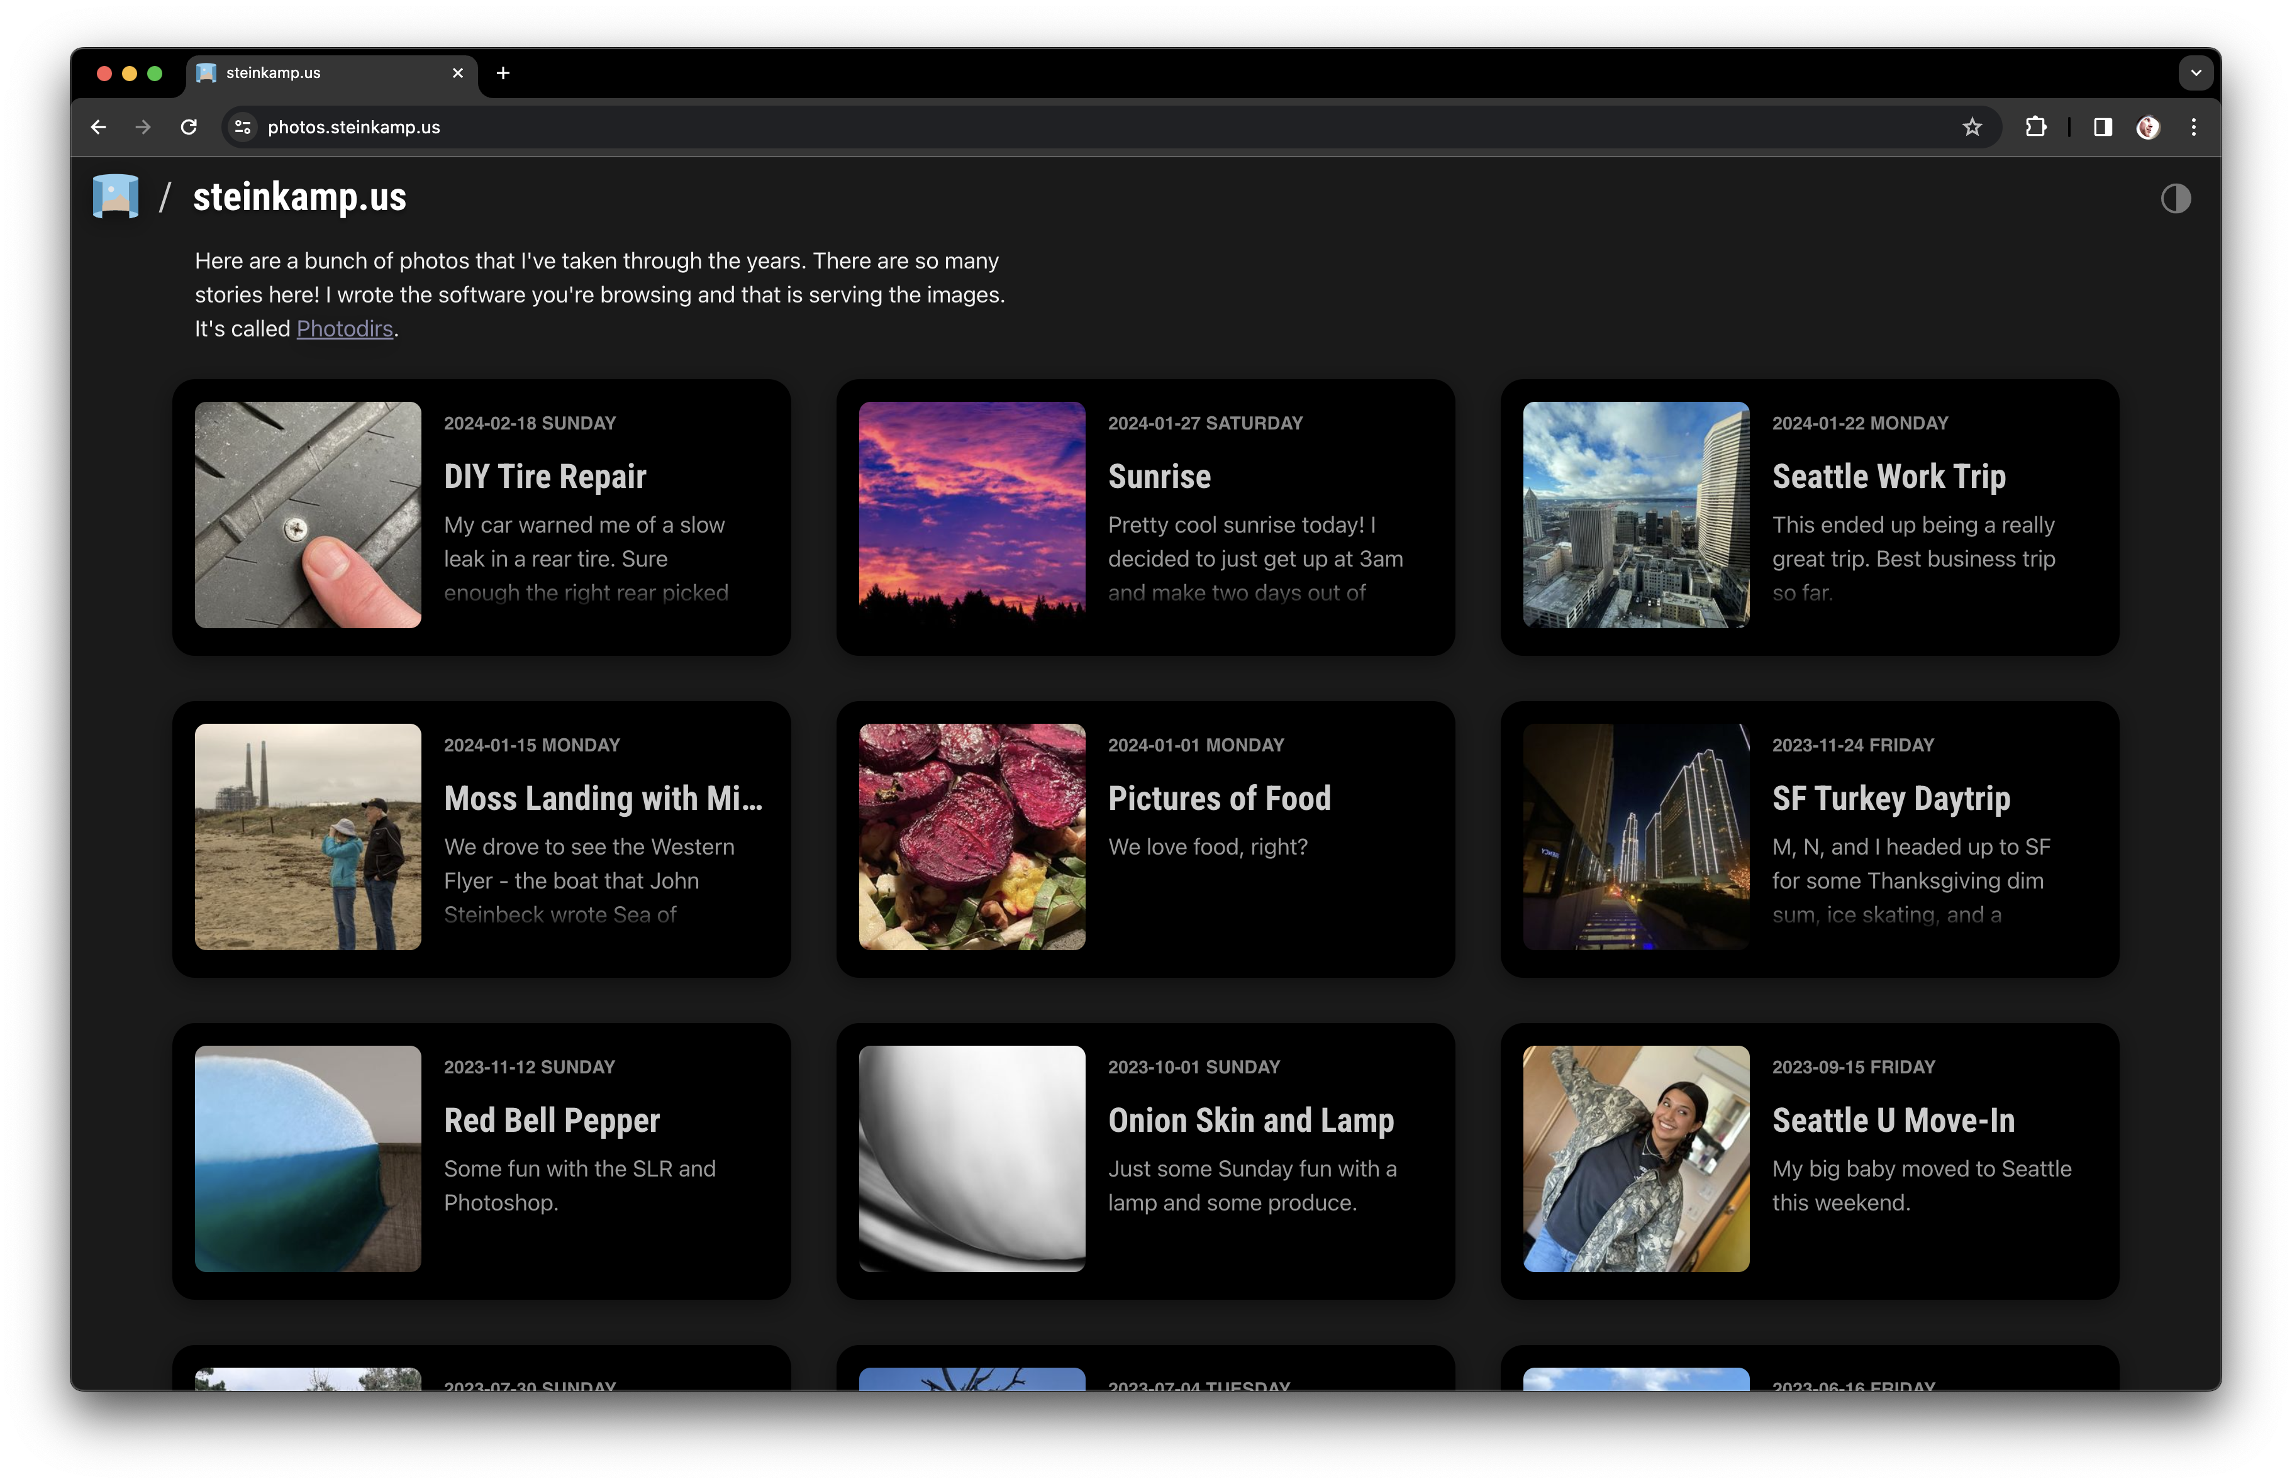Click the site logo icon beside steinkamp.us
Viewport: 2292px width, 1484px height.
coord(116,196)
